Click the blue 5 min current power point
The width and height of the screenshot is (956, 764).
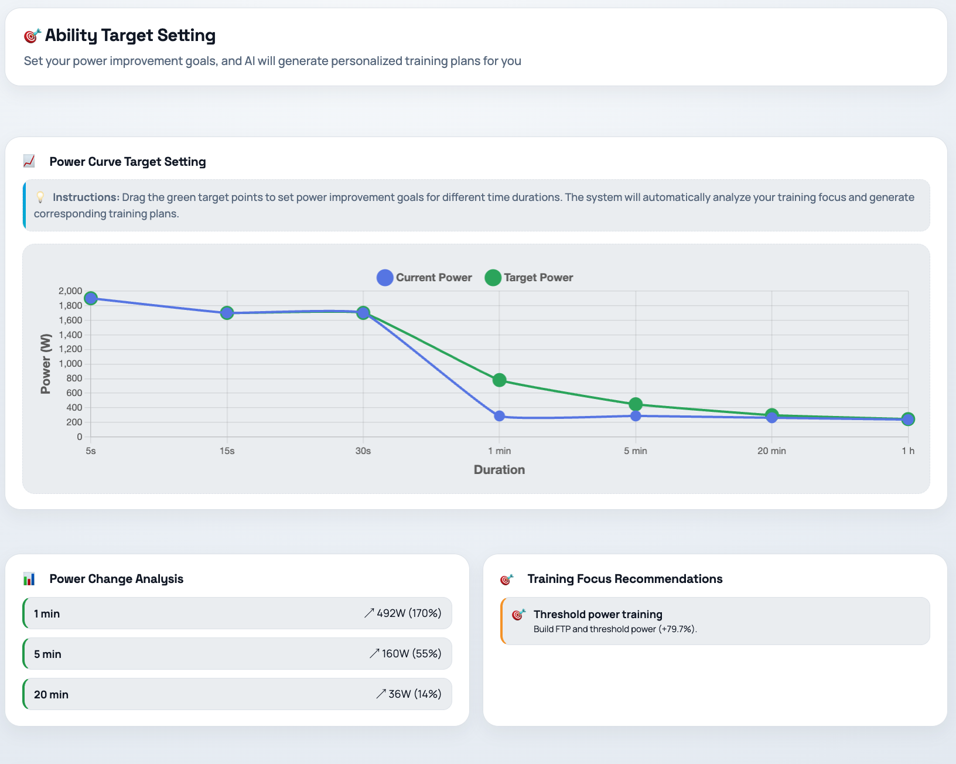[636, 416]
